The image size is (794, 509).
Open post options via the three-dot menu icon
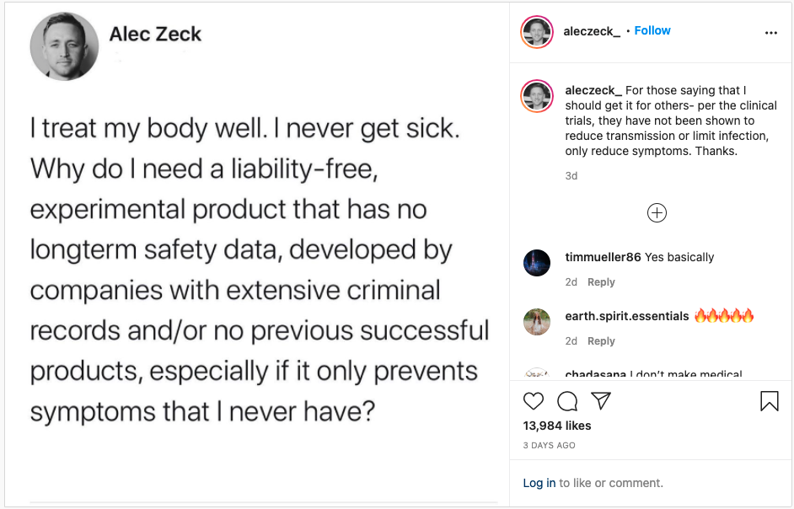point(771,30)
